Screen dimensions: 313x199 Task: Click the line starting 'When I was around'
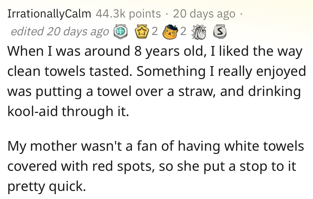tap(155, 51)
